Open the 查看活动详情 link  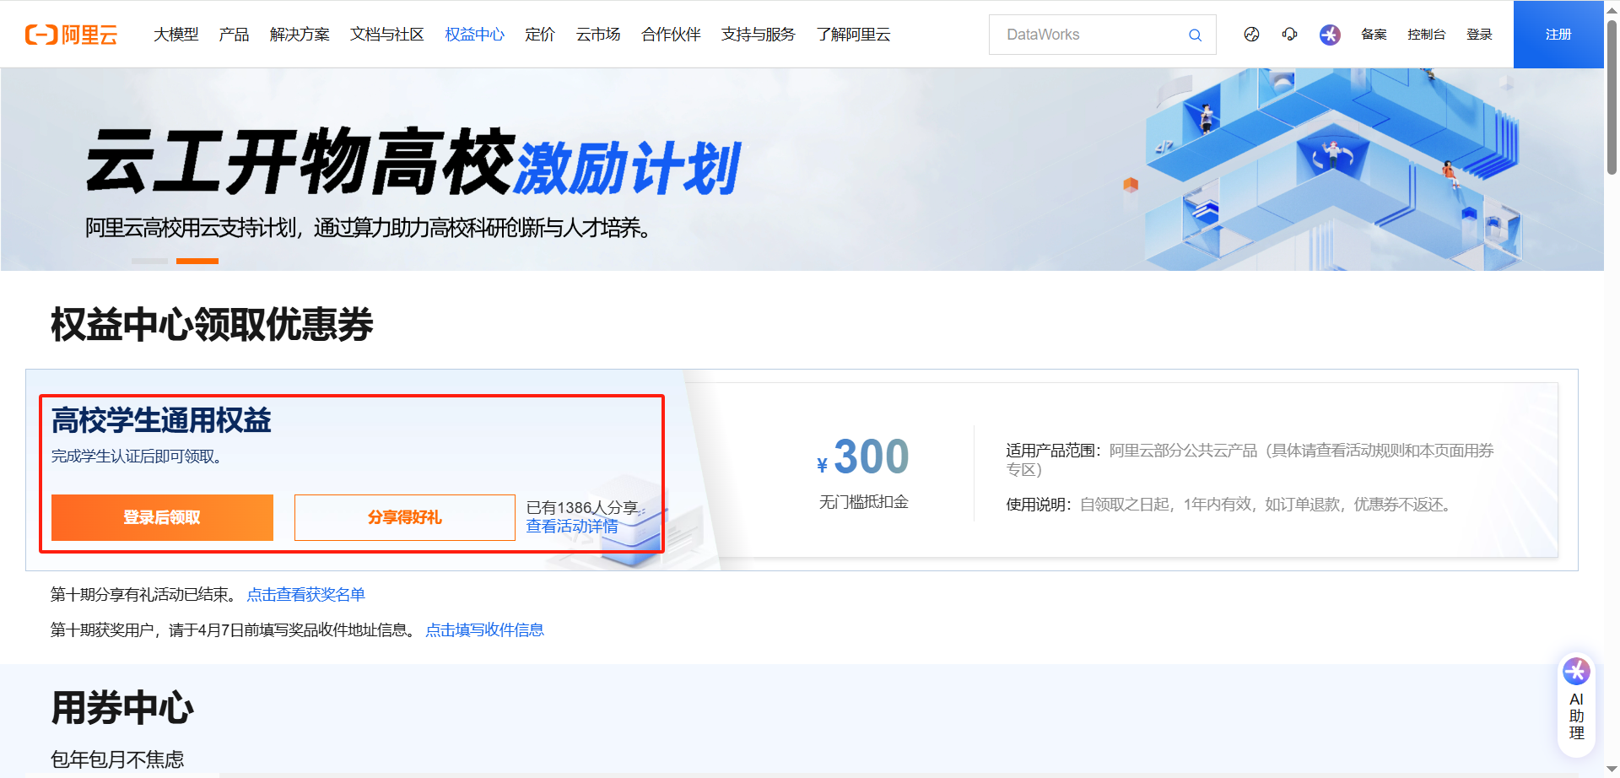[572, 527]
